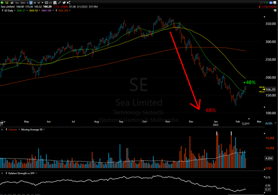Viewport: 278px width, 195px height.
Task: Switch to the Monthly 'M' timeframe
Action: (x=39, y=3)
